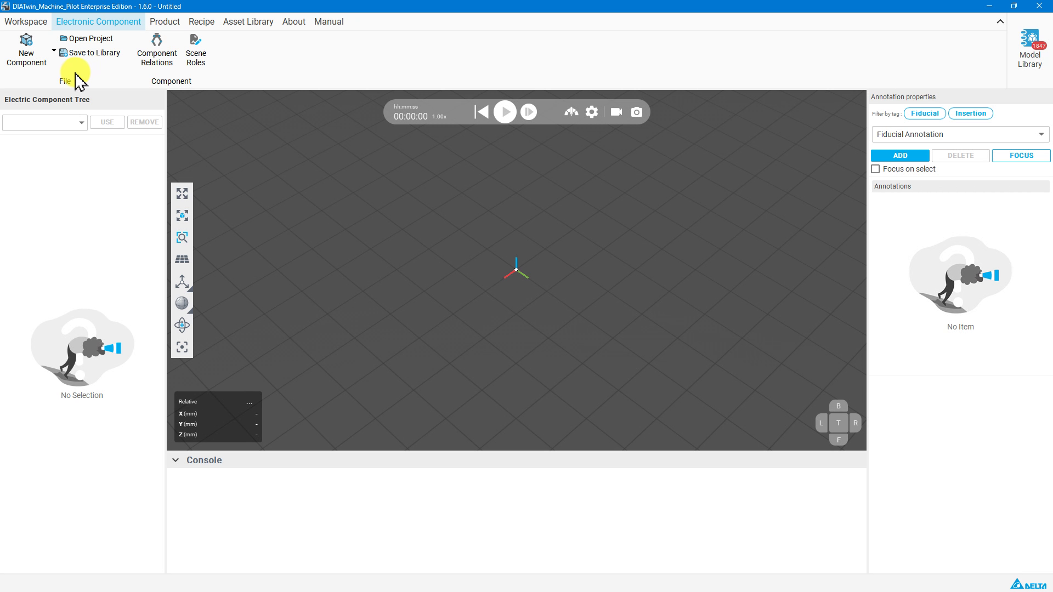Play the simulation
1053x592 pixels.
click(x=505, y=112)
